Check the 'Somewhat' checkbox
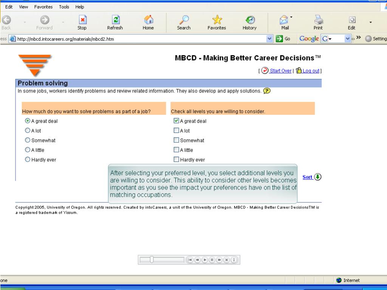This screenshot has width=387, height=290. [176, 140]
